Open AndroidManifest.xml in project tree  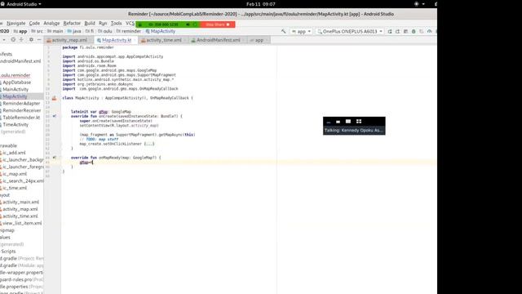(x=20, y=61)
